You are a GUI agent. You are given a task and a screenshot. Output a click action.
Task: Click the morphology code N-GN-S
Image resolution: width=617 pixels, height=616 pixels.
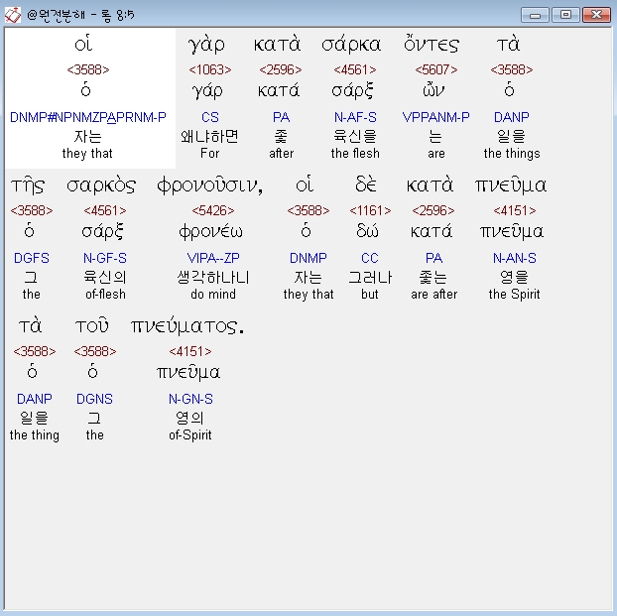pos(190,399)
